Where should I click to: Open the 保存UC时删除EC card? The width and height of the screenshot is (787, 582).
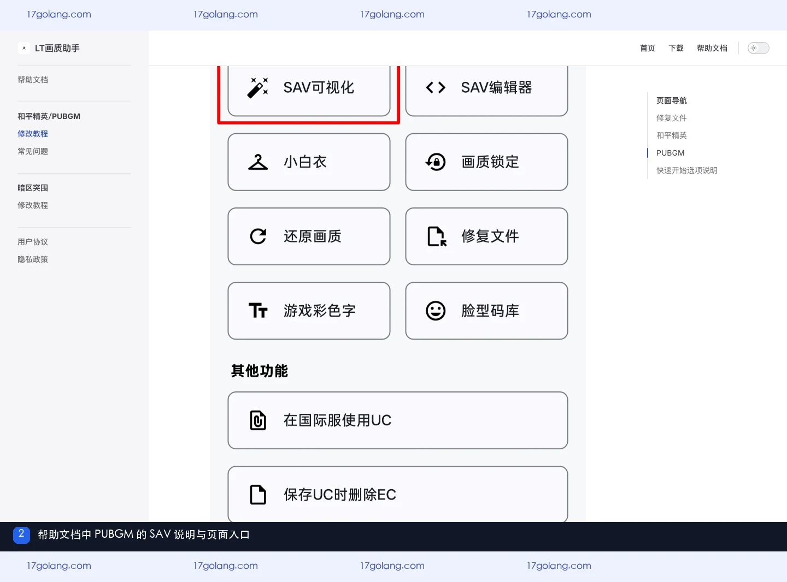point(398,494)
